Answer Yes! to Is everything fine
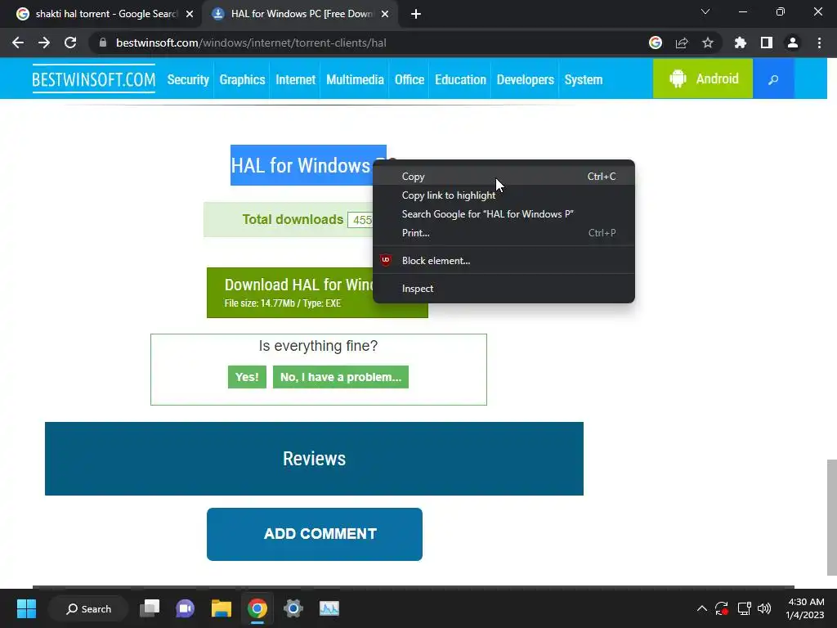Screen dimensions: 837x628 [x=247, y=377]
